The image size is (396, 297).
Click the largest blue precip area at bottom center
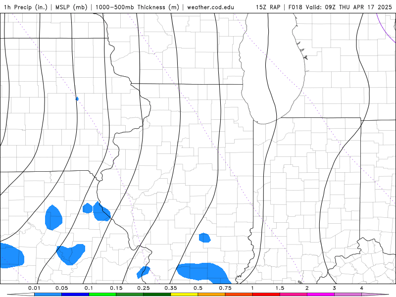[203, 272]
